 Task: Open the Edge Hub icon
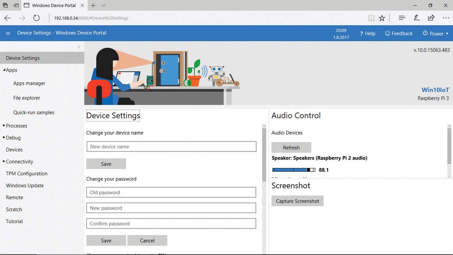(402, 18)
